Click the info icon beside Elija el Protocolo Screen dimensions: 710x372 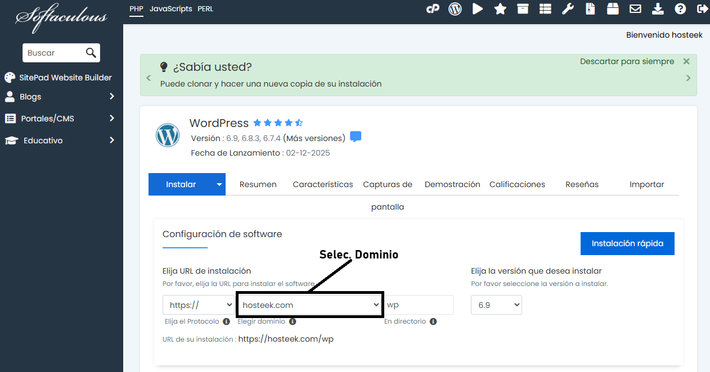coord(226,322)
